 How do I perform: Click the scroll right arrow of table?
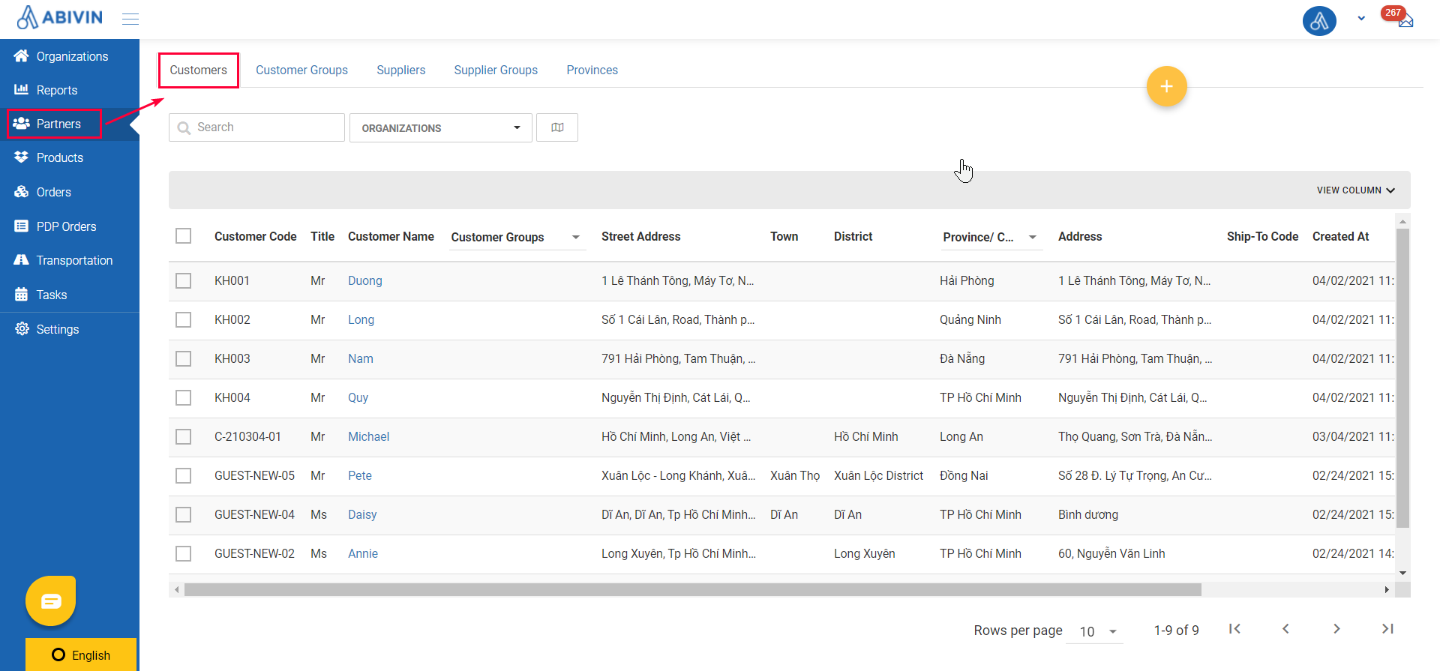pyautogui.click(x=1387, y=590)
